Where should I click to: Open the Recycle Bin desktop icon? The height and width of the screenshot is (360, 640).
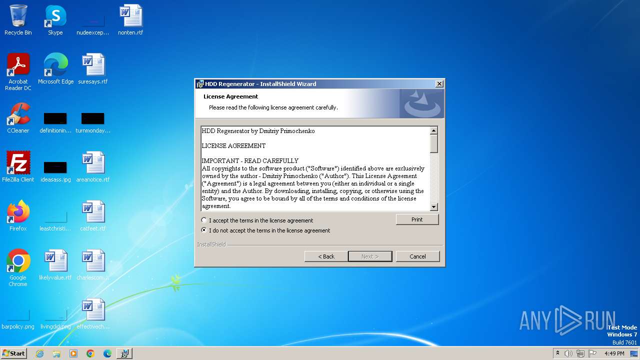pyautogui.click(x=18, y=20)
